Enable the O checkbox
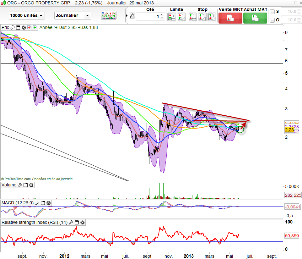302x259 pixels. pos(272,20)
